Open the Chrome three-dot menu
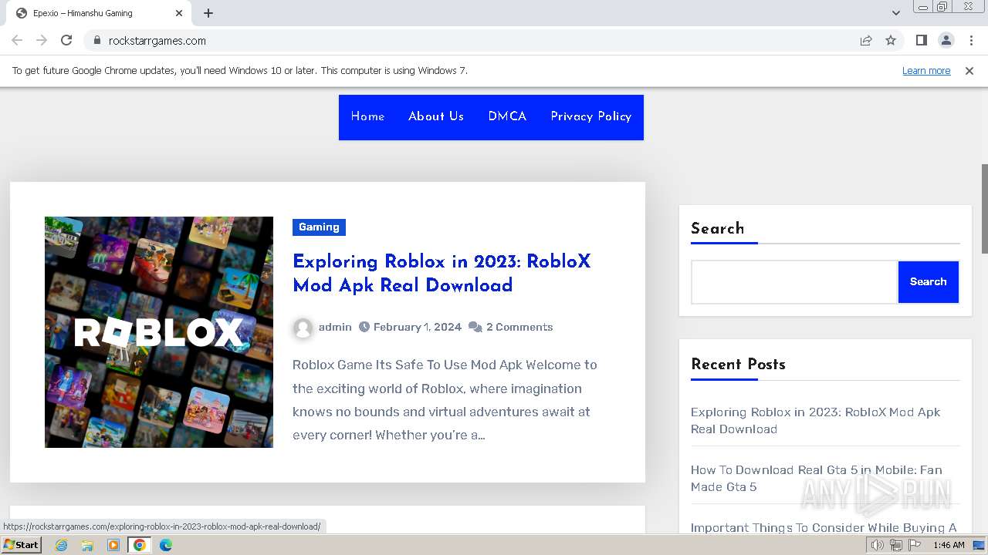988x555 pixels. click(x=970, y=40)
